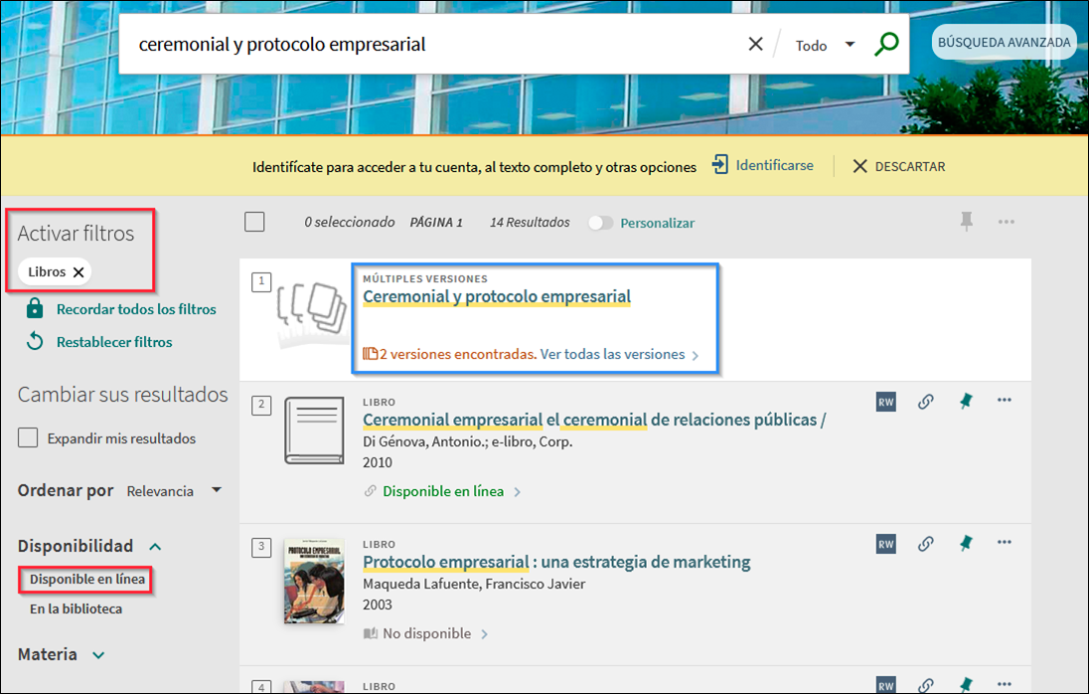Click the Búsqueda Avanzada button
1089x694 pixels.
point(1004,42)
